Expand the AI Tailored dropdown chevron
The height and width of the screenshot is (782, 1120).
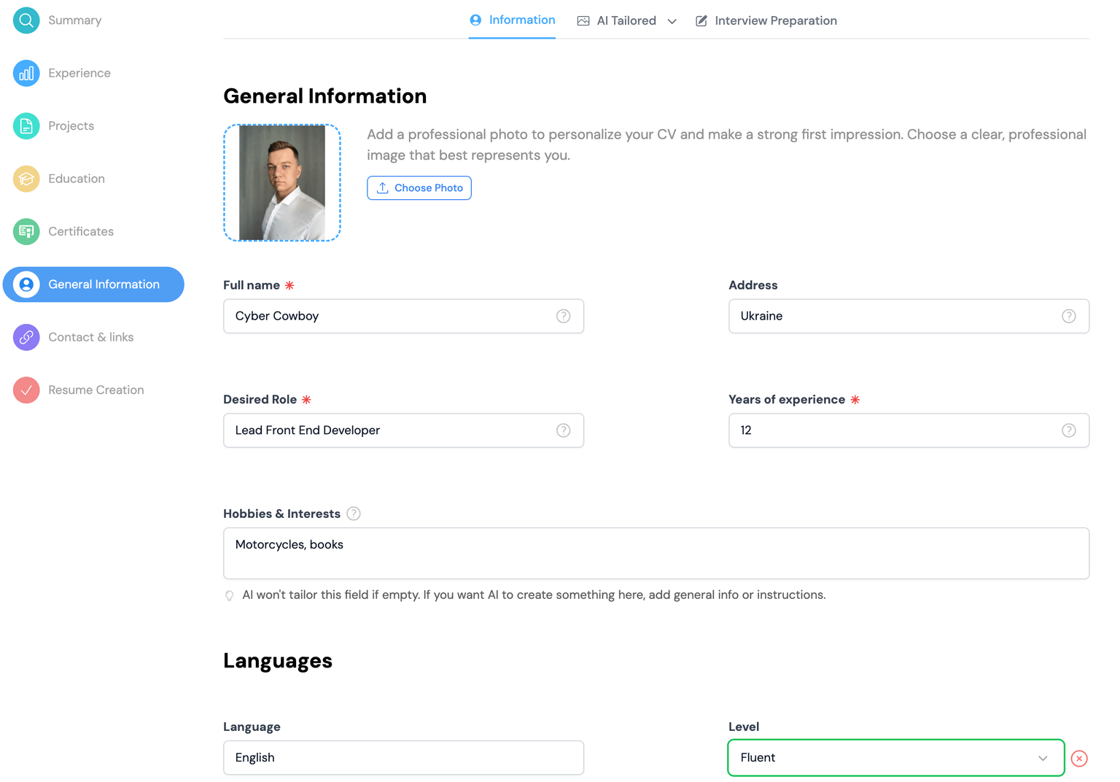coord(672,22)
